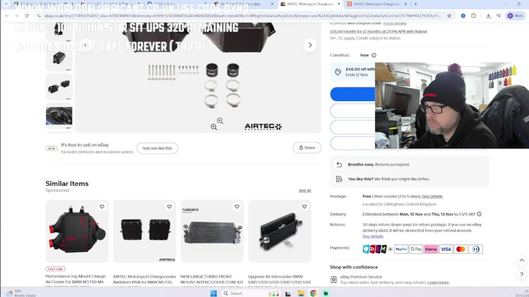Screen dimensions: 529x297
Task: Show the next product image with the arrow
Action: click(310, 45)
